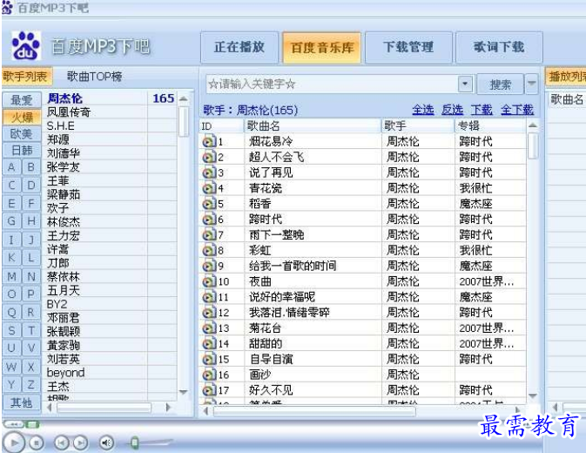This screenshot has width=586, height=453.
Task: Skip to next track button
Action: click(x=80, y=443)
